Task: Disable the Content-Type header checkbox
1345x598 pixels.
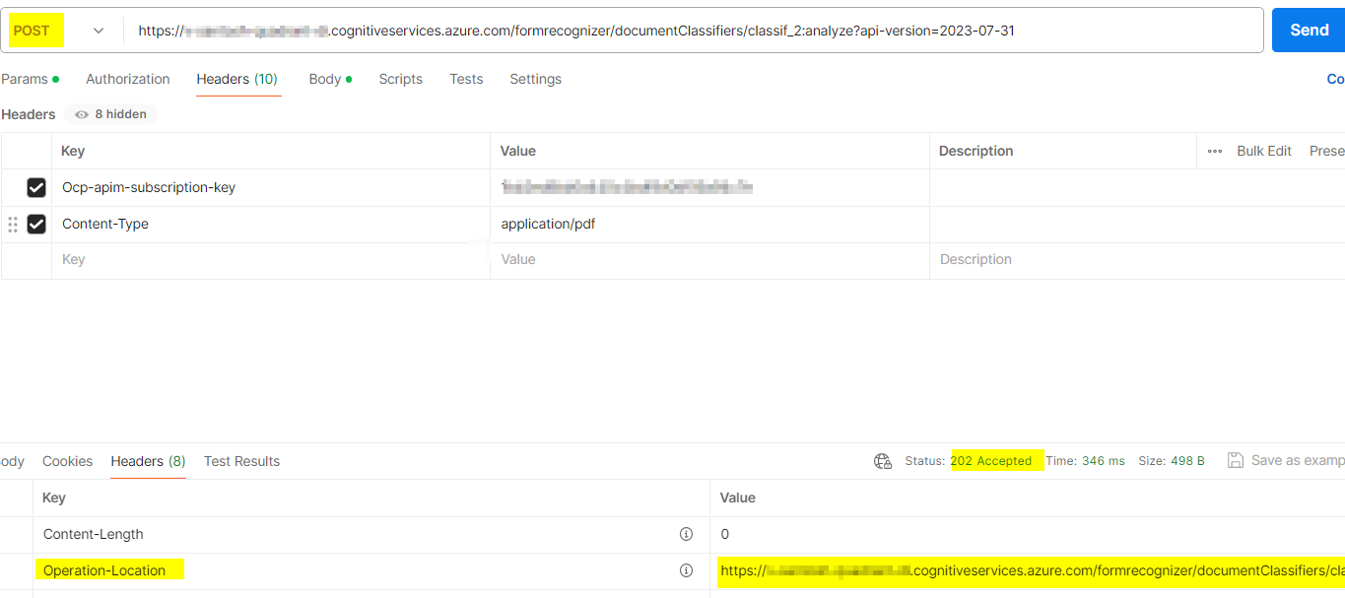Action: click(x=35, y=224)
